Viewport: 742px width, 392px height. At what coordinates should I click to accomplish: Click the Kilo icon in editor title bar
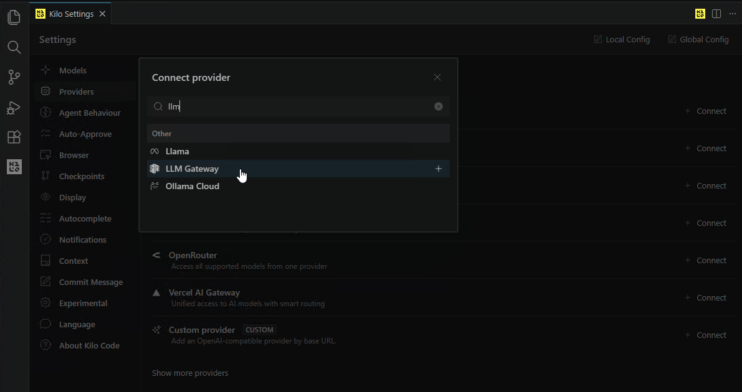[x=700, y=14]
